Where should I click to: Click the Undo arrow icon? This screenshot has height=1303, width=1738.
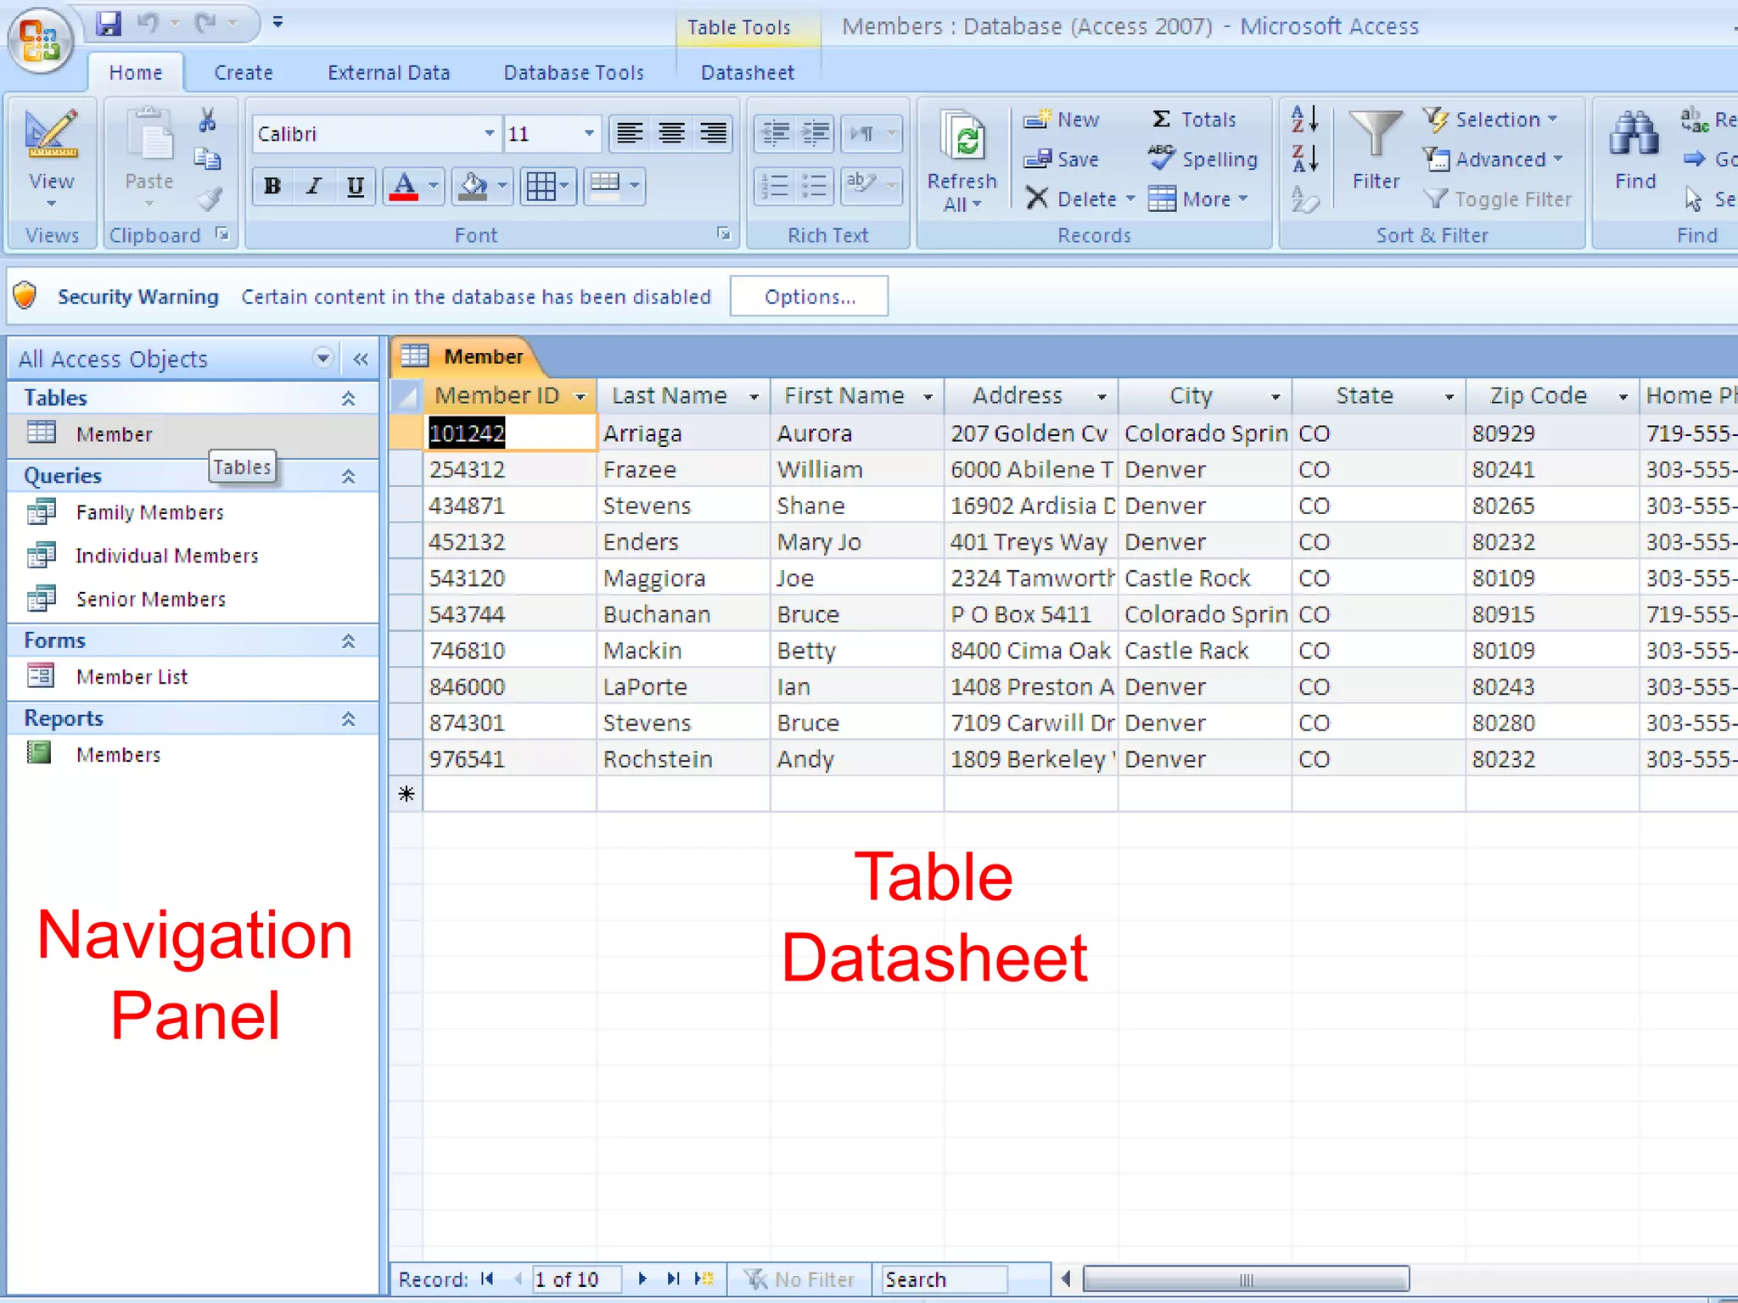(149, 23)
